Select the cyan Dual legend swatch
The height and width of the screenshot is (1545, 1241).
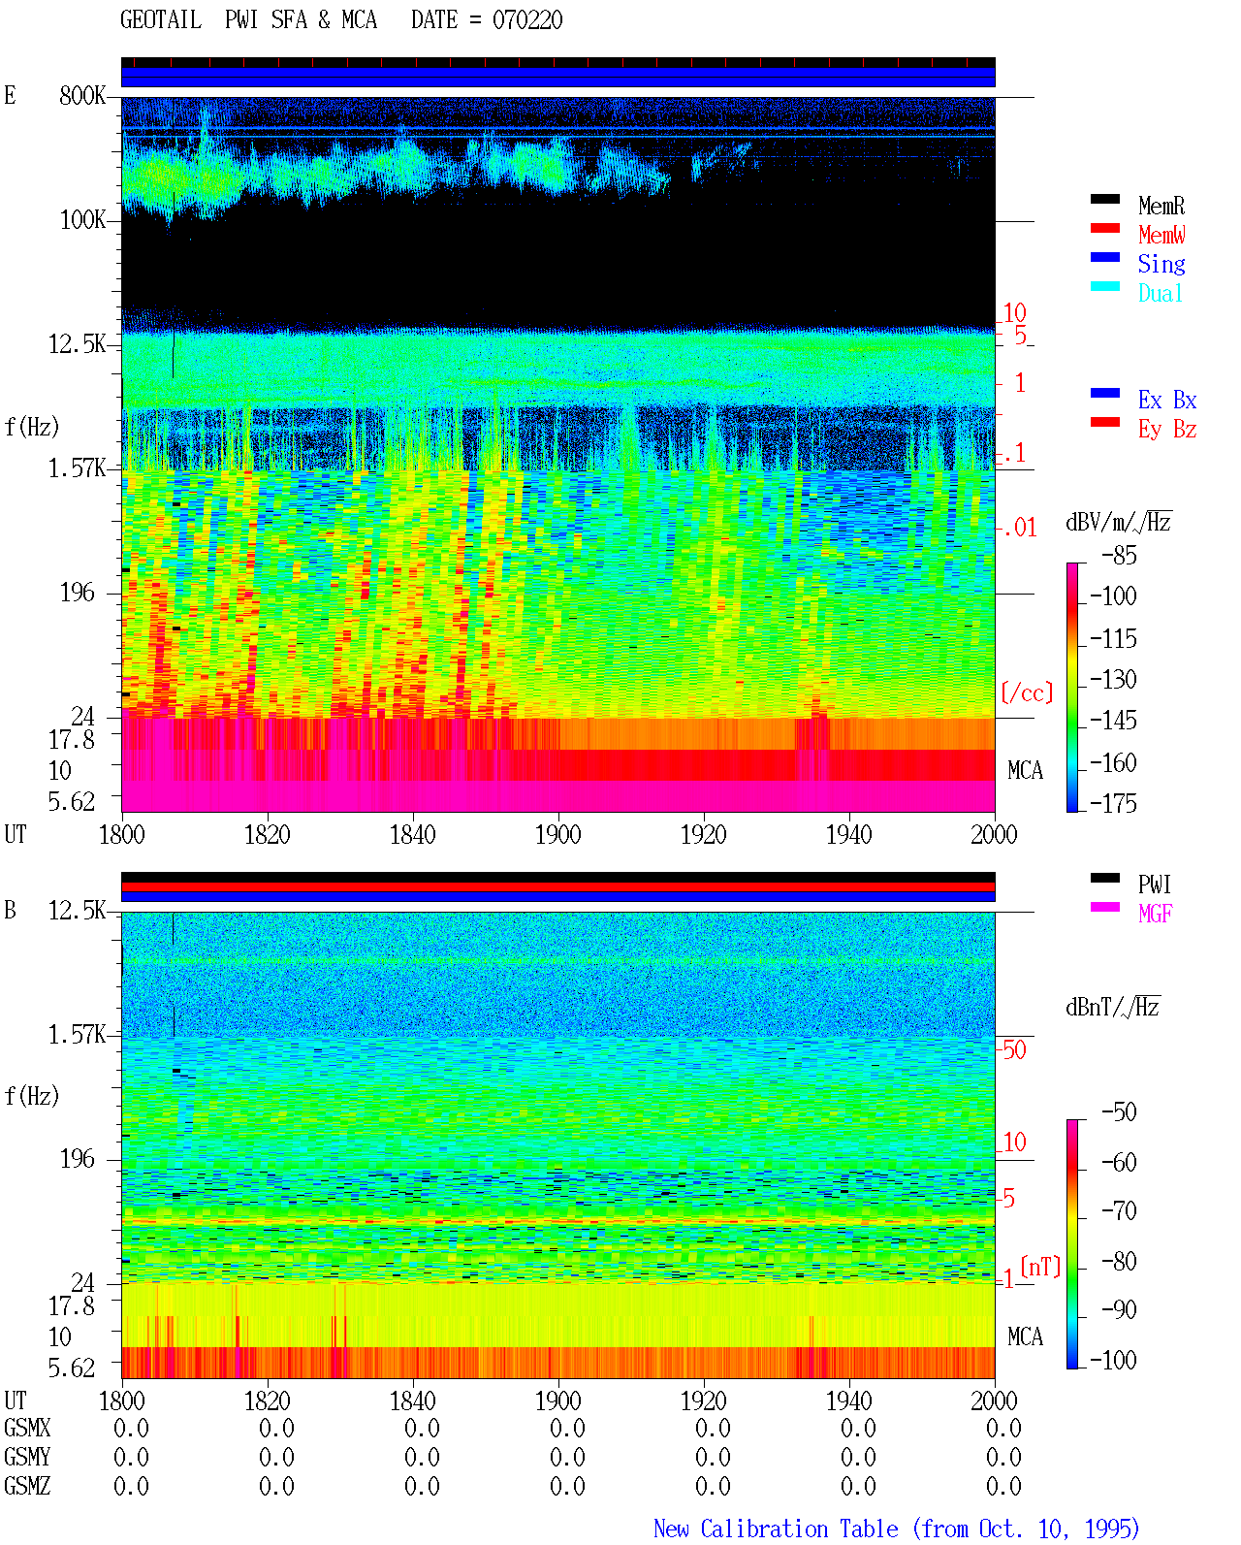(1104, 286)
